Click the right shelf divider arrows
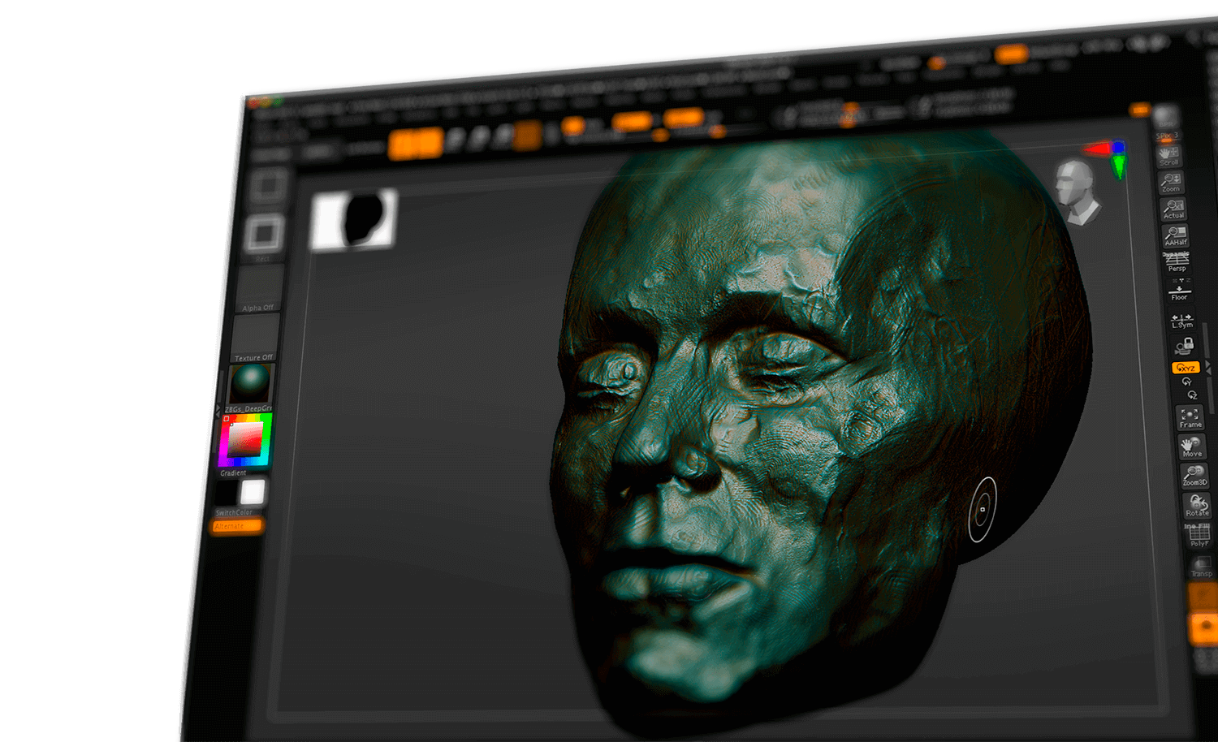 [1210, 368]
